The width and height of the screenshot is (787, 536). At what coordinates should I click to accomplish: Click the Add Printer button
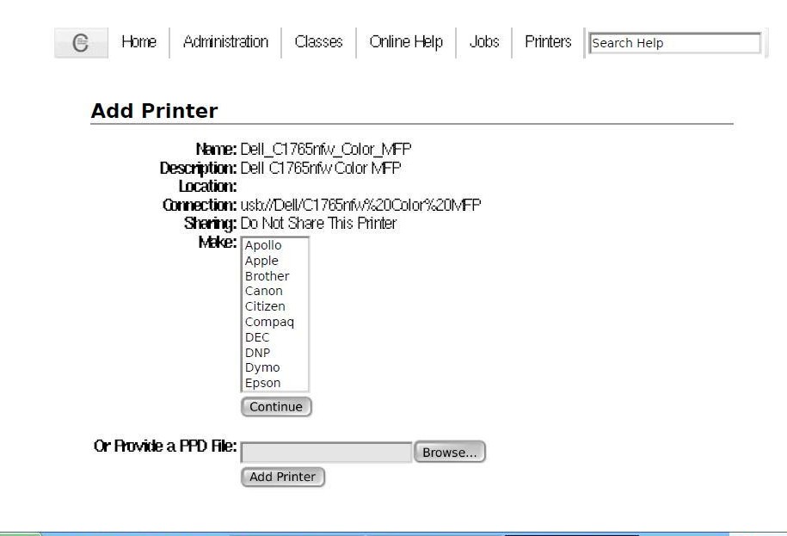click(283, 477)
